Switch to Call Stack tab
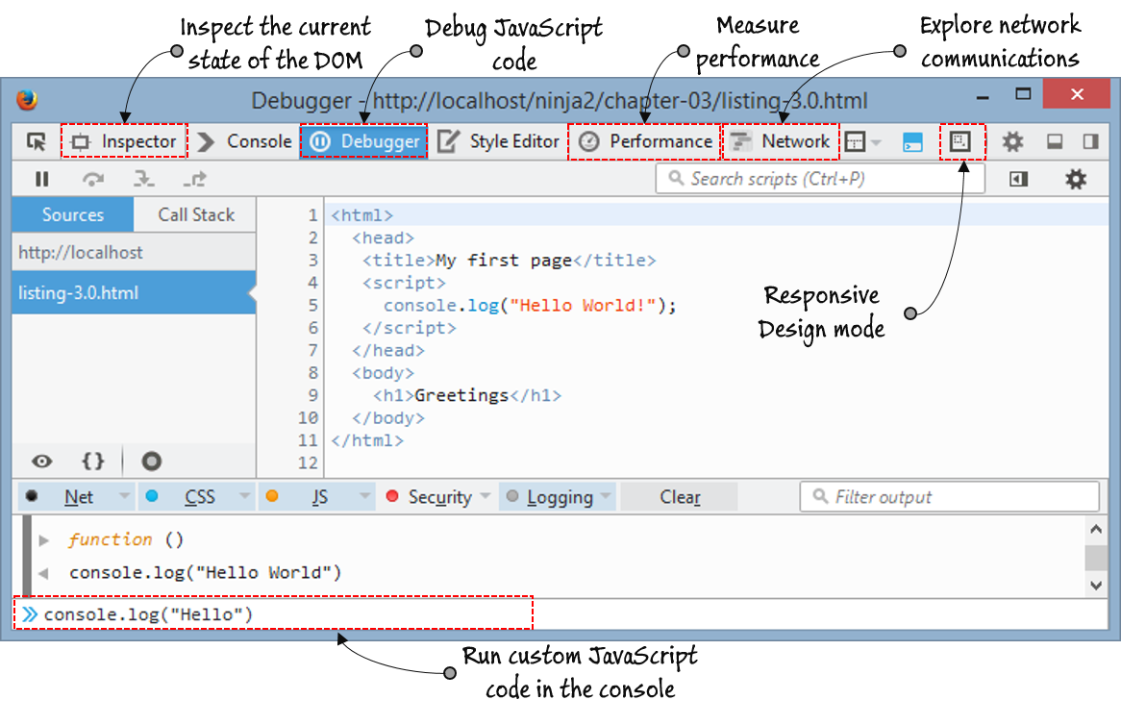 point(196,214)
